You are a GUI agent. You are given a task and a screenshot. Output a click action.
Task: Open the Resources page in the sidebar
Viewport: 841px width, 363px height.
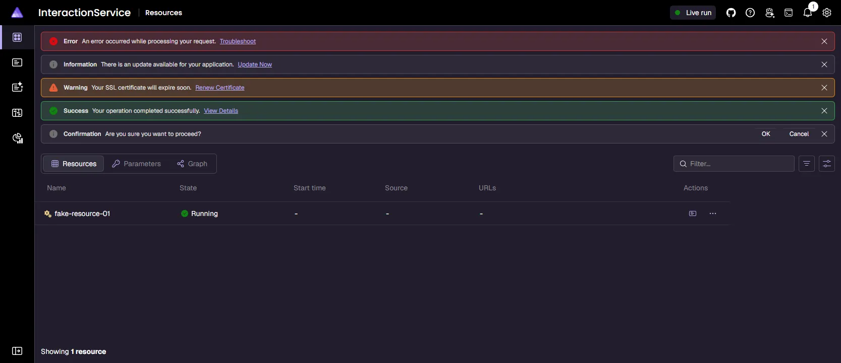coord(17,37)
